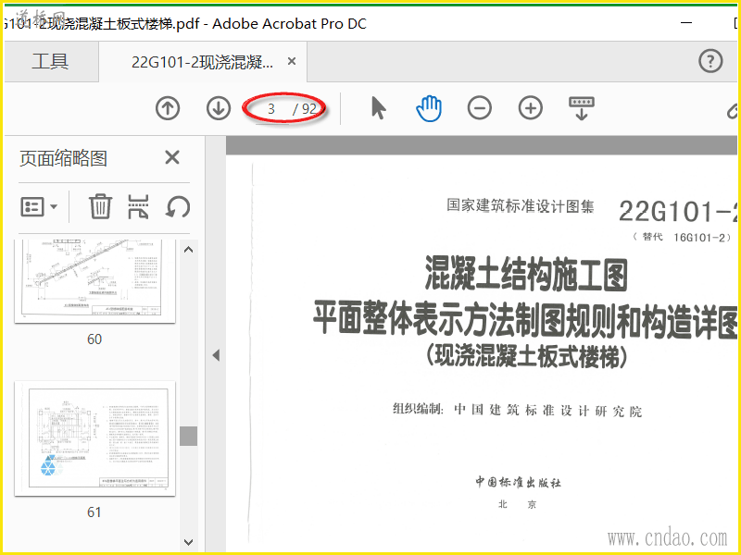Select the page 61 thumbnail
Viewport: 741px width, 555px height.
[x=95, y=438]
